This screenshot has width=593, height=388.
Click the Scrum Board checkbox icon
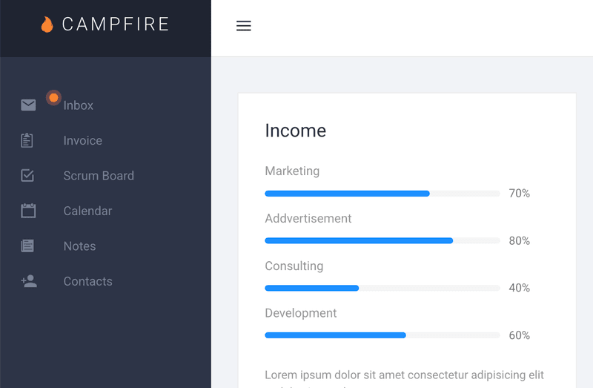pyautogui.click(x=27, y=176)
